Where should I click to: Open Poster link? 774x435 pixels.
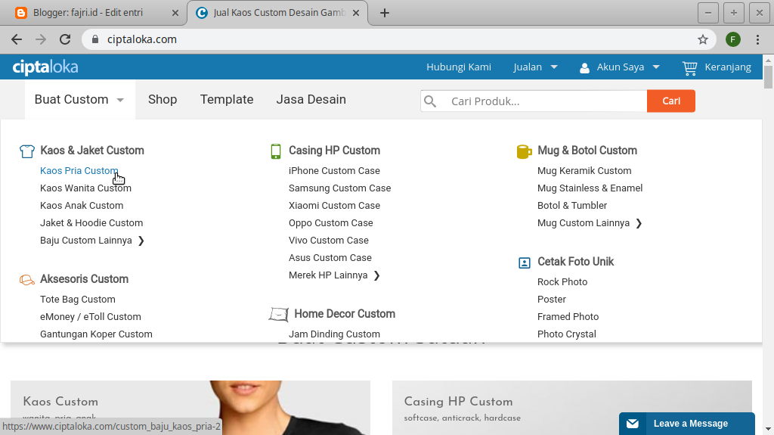click(x=551, y=299)
